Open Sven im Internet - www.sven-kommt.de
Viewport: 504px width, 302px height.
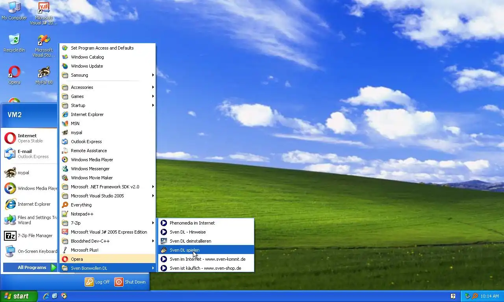(206, 259)
